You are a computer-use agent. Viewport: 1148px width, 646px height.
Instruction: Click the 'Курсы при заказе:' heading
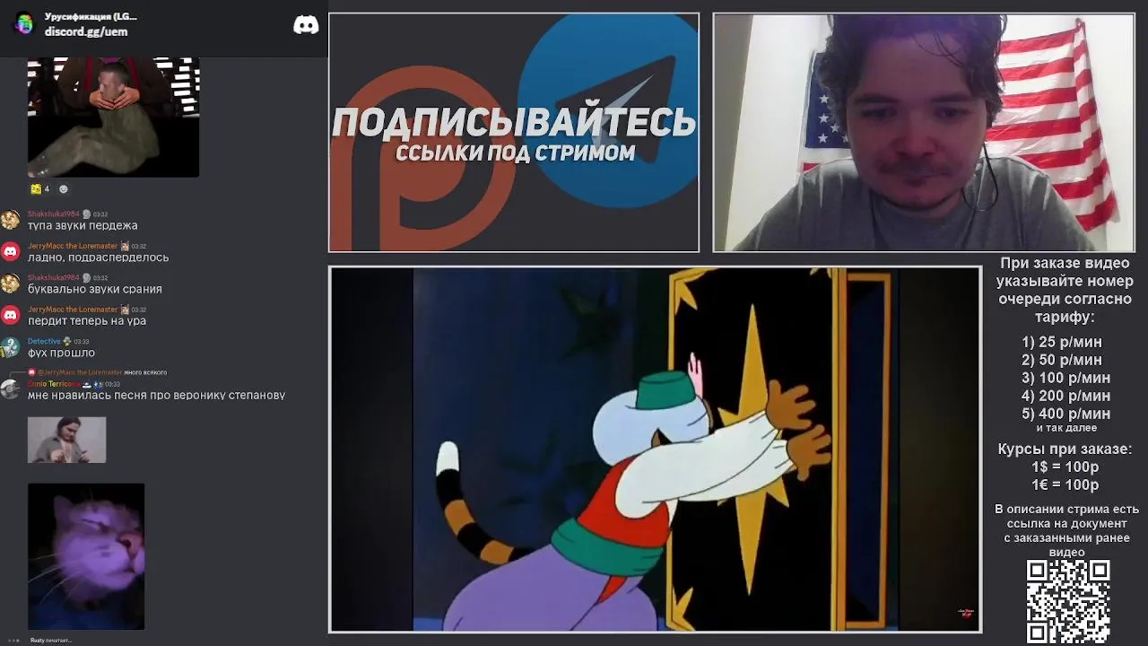click(1065, 450)
